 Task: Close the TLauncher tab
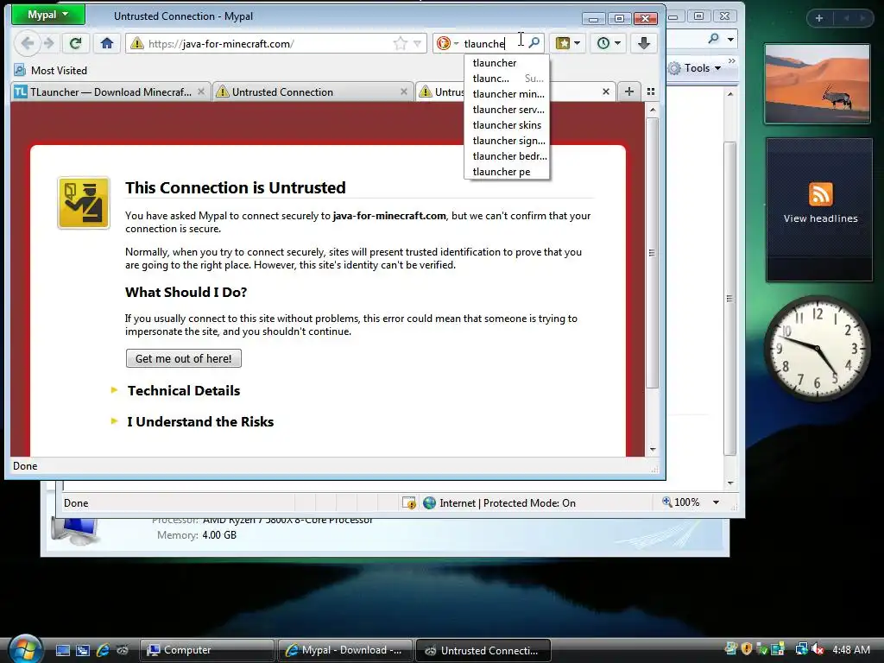pyautogui.click(x=201, y=92)
